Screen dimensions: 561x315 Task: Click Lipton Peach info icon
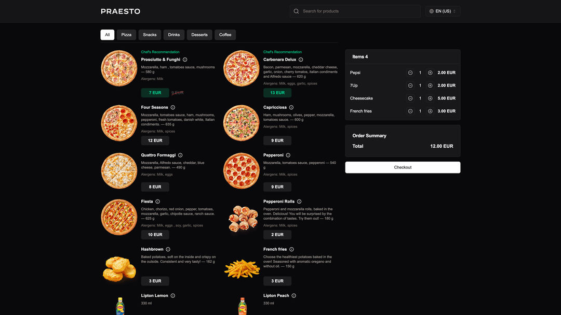click(x=293, y=296)
